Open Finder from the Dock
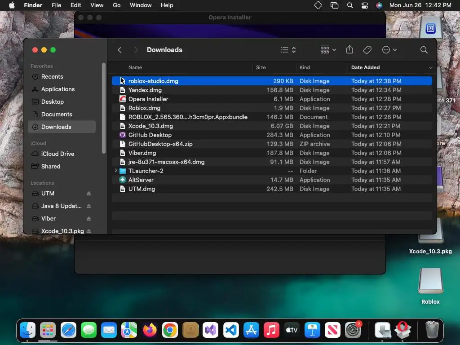Viewport: 460px width, 345px height. (27, 330)
